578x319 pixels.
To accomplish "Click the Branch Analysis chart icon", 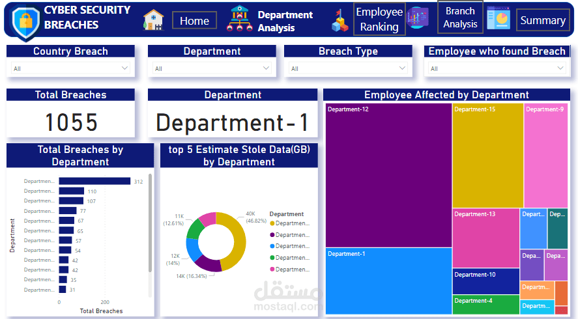I will [x=418, y=18].
